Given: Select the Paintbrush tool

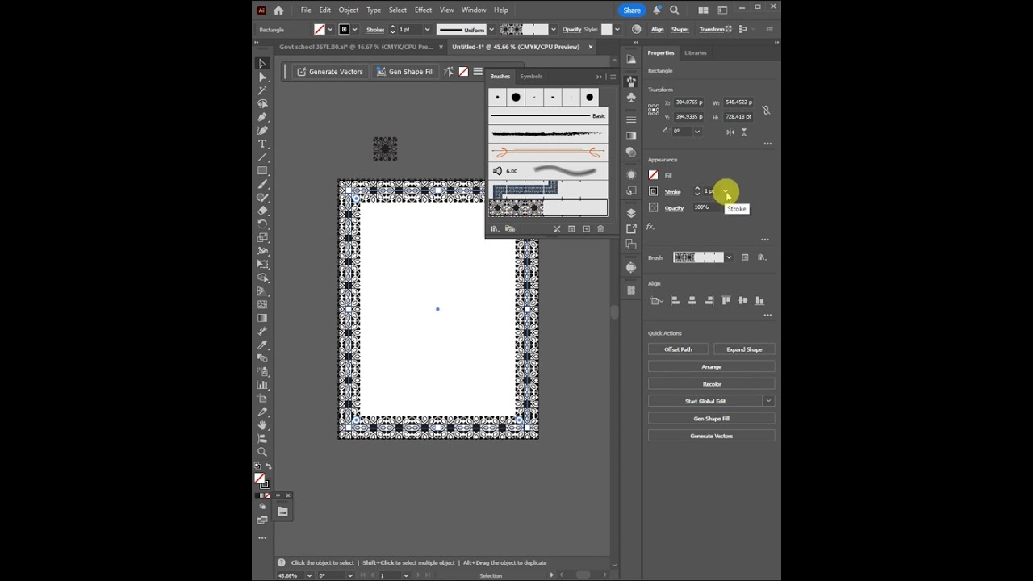Looking at the screenshot, I should point(262,184).
